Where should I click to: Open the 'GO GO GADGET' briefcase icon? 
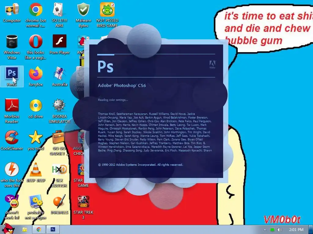click(x=59, y=143)
